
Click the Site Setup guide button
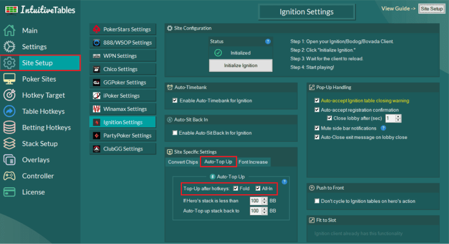(432, 9)
